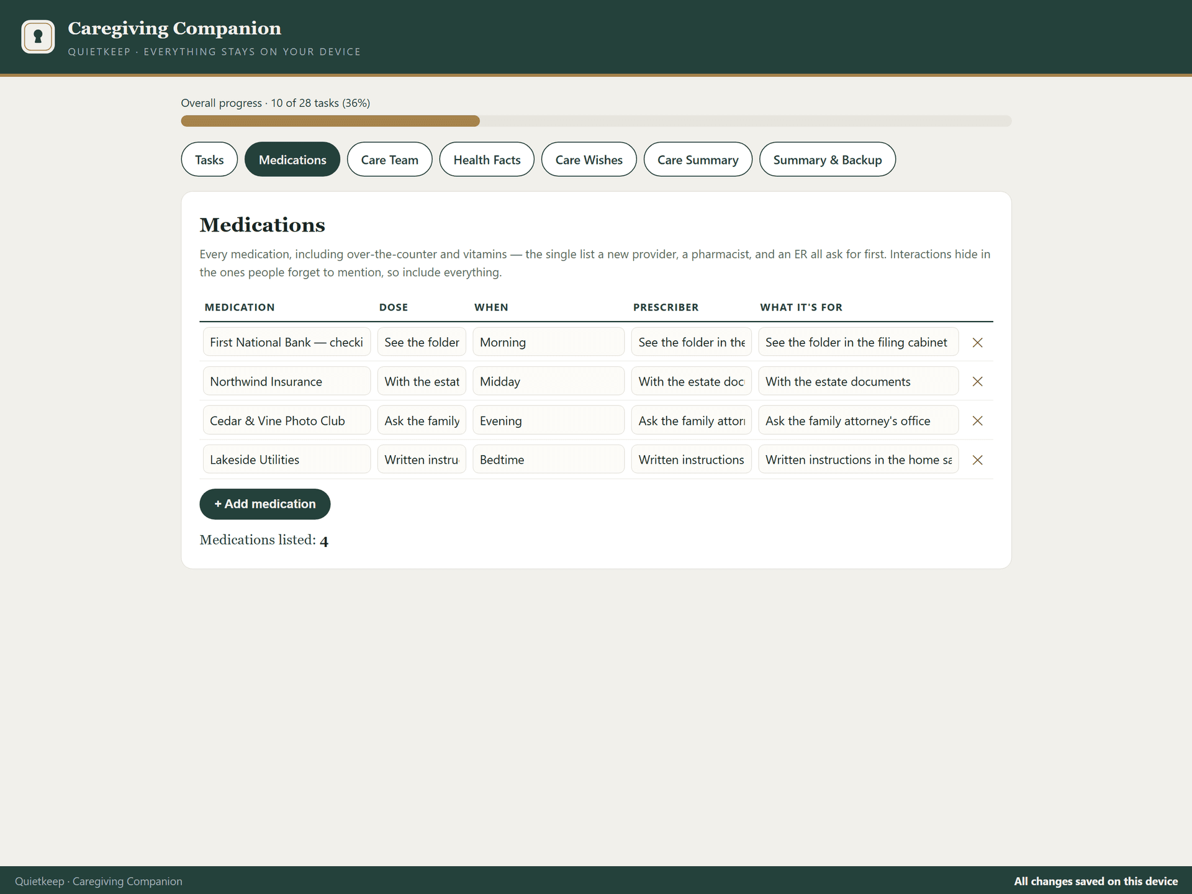Edit the 'Morning' when field
This screenshot has width=1192, height=894.
tap(549, 342)
